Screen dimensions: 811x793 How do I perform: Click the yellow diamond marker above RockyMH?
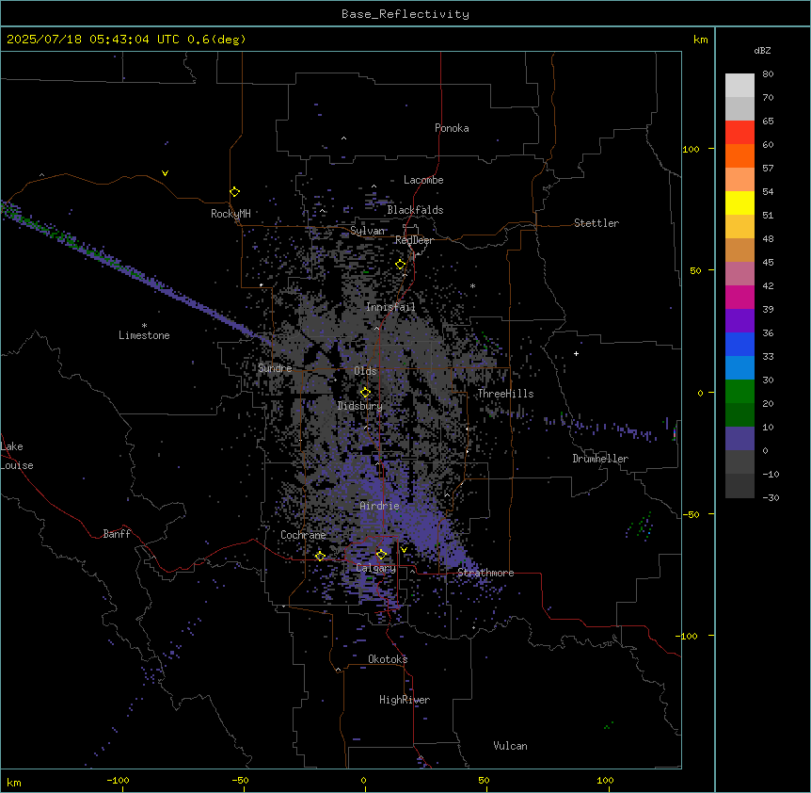(234, 192)
